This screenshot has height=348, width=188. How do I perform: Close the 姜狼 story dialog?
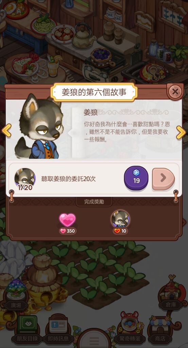(175, 91)
